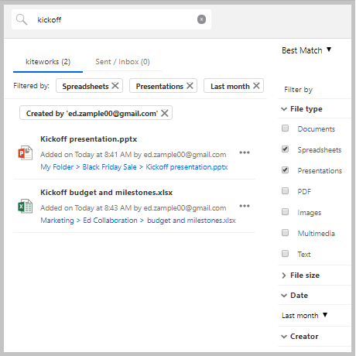Uncheck the Spreadsheets file type

pyautogui.click(x=285, y=149)
